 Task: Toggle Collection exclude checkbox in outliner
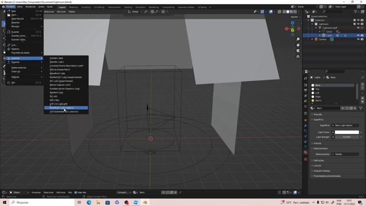355,21
